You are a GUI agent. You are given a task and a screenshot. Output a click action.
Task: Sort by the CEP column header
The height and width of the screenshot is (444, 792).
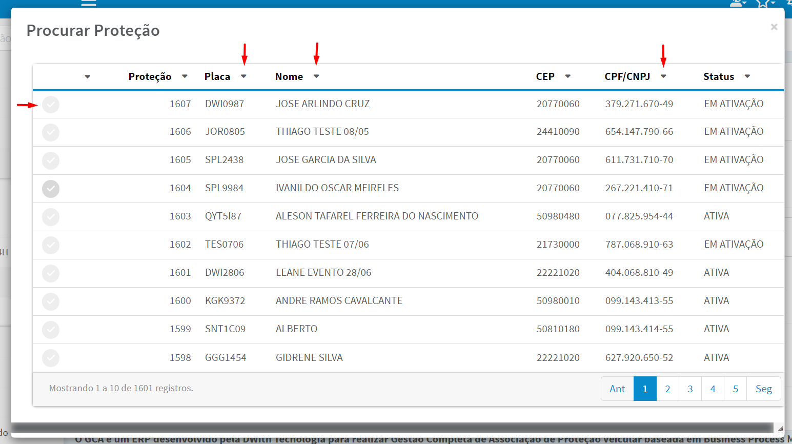click(x=545, y=76)
